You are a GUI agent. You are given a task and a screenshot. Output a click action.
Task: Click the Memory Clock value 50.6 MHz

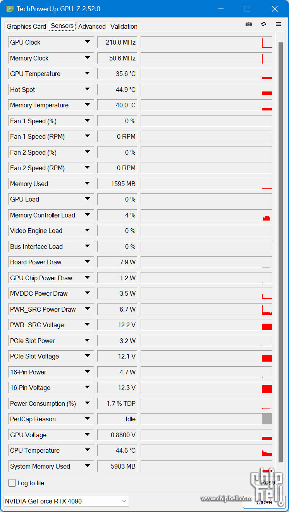(x=117, y=58)
